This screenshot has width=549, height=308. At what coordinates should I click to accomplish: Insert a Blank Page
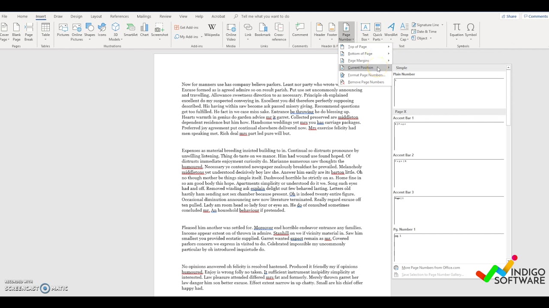point(16,32)
